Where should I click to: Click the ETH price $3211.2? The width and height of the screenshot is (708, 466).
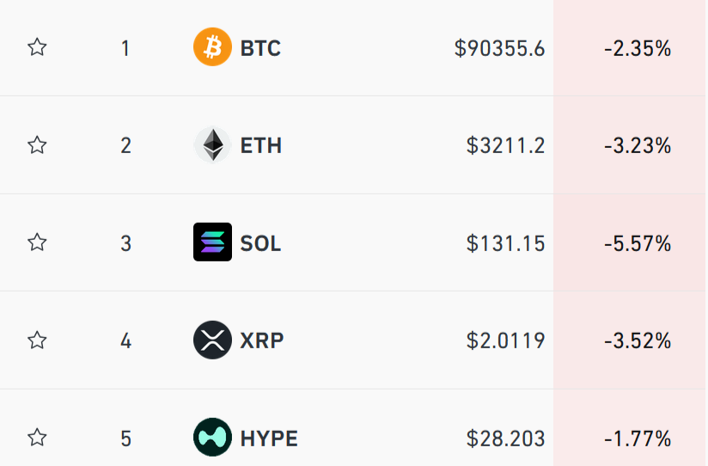505,145
